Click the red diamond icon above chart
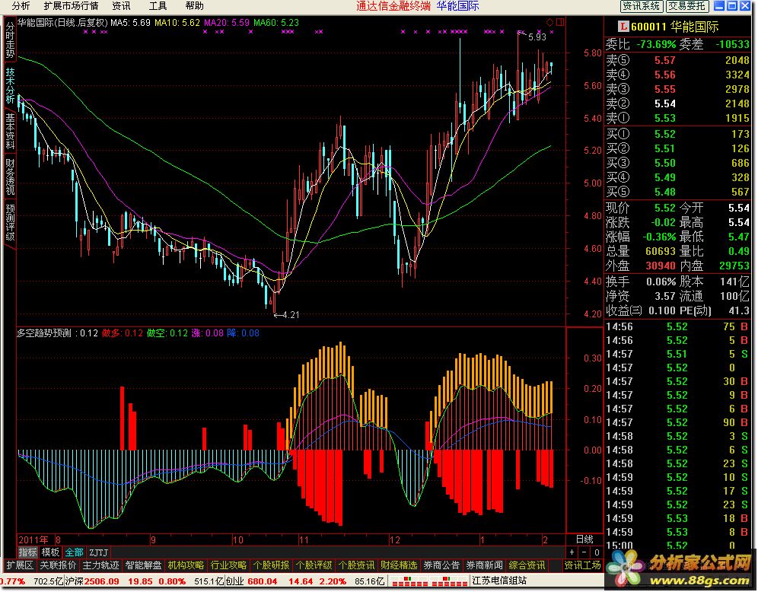The height and width of the screenshot is (592, 758). (549, 22)
